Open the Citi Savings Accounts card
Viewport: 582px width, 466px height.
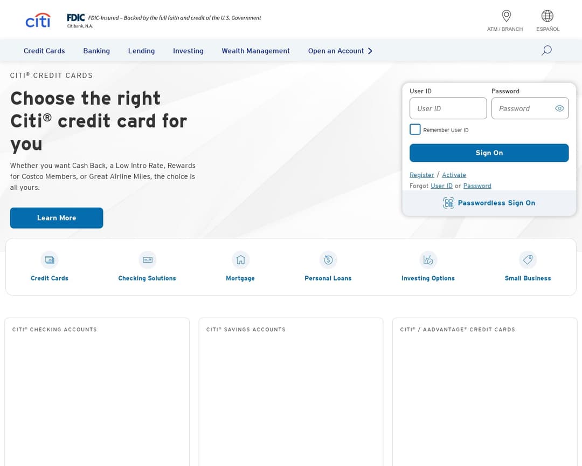click(x=291, y=392)
